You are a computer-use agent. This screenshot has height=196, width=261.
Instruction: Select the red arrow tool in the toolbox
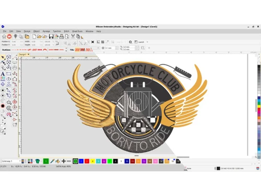(15, 120)
